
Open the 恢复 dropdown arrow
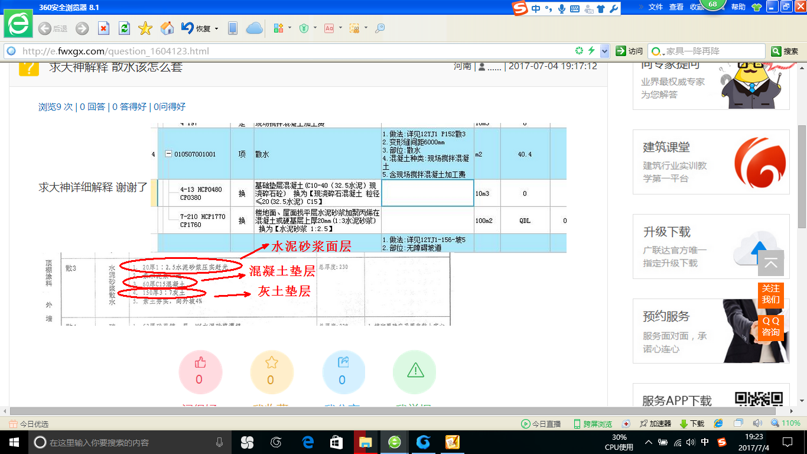216,28
